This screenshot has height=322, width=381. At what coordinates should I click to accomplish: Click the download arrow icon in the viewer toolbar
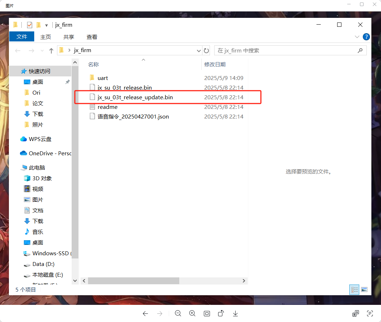(235, 313)
